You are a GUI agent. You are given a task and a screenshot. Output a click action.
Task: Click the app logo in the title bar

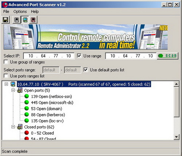coord(5,5)
